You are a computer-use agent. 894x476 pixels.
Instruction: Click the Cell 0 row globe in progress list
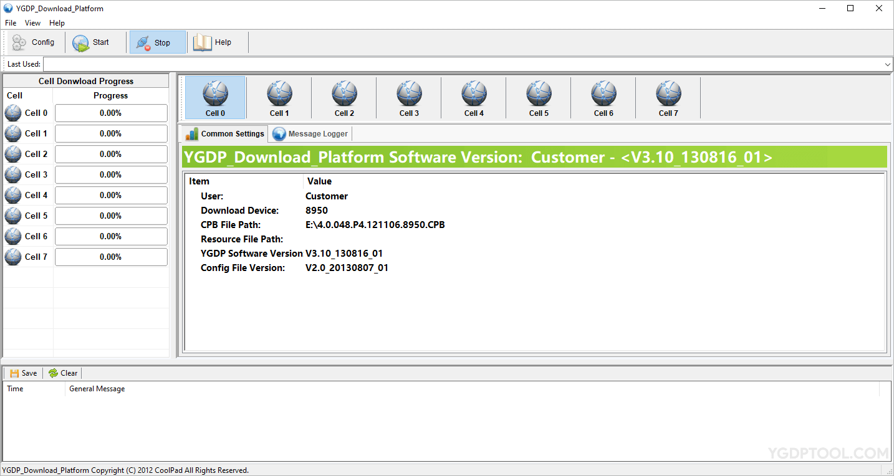(x=13, y=113)
